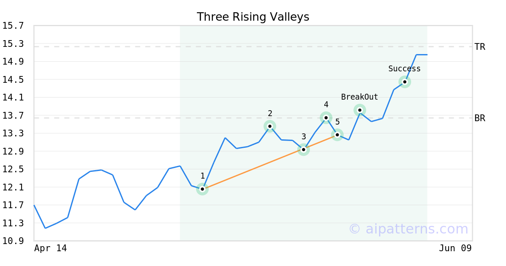Select the peak marker labeled 2
Screen dimensions: 506x266
point(270,126)
